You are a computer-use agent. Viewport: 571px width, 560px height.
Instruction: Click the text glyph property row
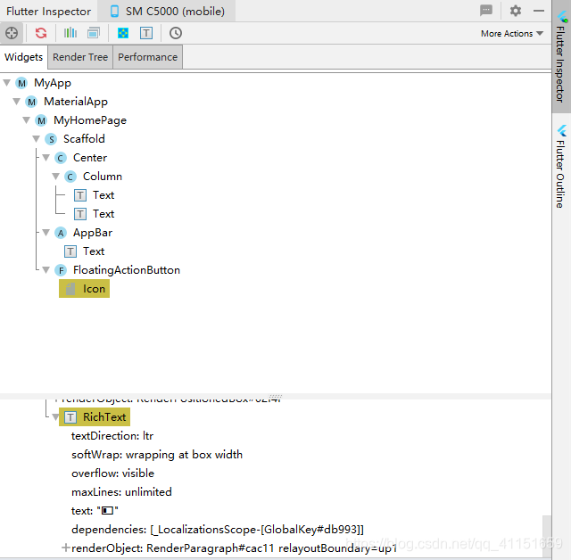pos(95,511)
